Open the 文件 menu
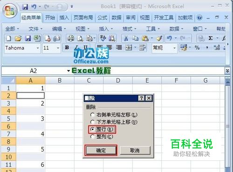233x172 pixels. click(x=35, y=29)
